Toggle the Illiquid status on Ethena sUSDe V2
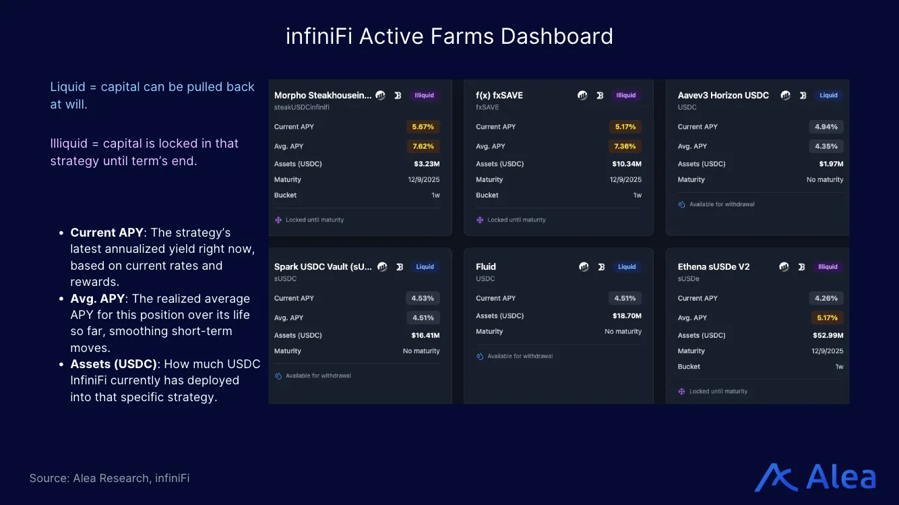Viewport: 899px width, 505px height. tap(828, 266)
